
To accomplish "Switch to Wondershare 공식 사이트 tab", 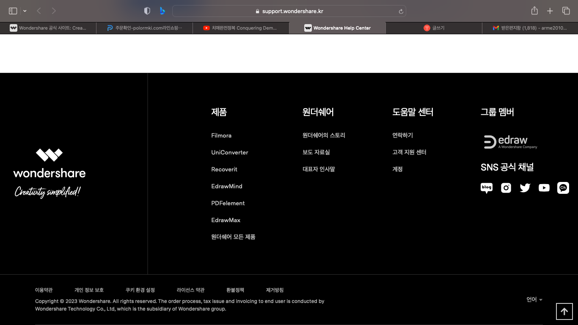I will click(x=48, y=28).
